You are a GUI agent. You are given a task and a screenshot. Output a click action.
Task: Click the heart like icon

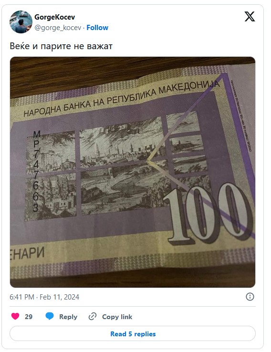pyautogui.click(x=15, y=316)
